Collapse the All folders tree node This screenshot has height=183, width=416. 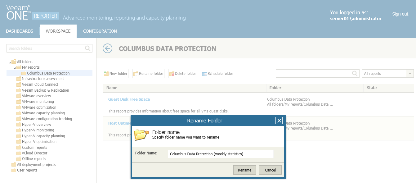(x=10, y=62)
